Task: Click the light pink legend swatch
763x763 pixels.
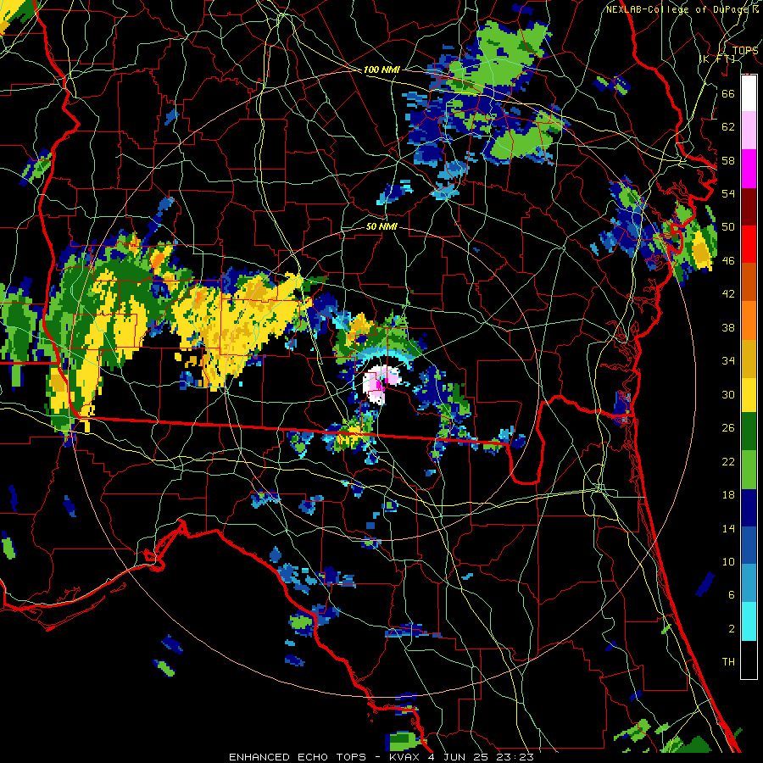Action: point(749,131)
